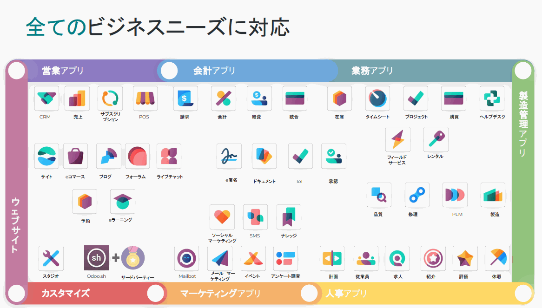The width and height of the screenshot is (542, 308).
Task: Open the Mailbot icon
Action: point(186,258)
